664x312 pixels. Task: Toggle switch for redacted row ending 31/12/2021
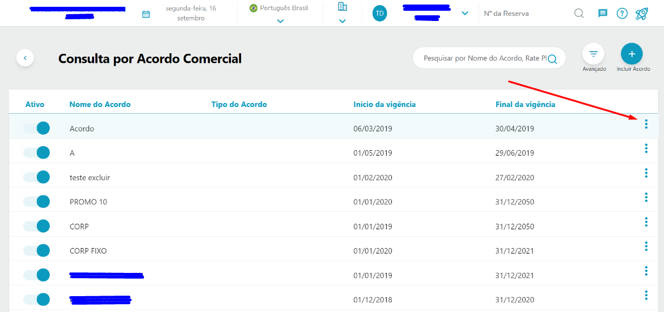[x=37, y=275]
